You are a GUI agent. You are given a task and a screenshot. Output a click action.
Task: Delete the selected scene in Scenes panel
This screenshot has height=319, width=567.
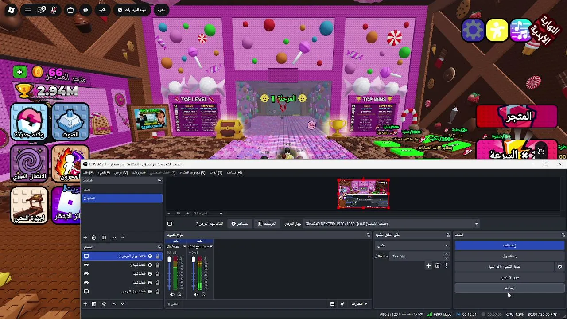94,237
